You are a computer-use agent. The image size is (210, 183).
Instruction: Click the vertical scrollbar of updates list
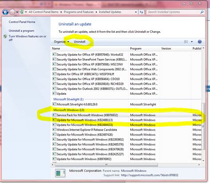click(203, 126)
